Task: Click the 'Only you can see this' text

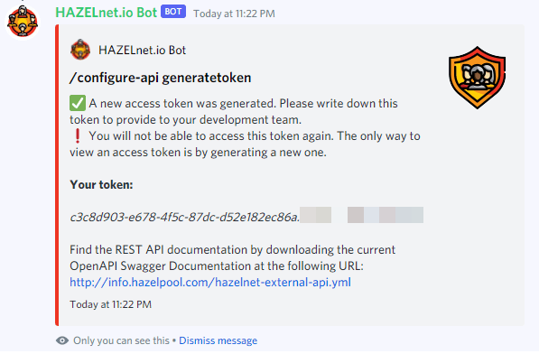Action: (121, 340)
